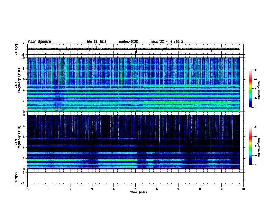Click the ch.1 spectrogram color bar
Screen dimensions: 274x212
(250, 89)
